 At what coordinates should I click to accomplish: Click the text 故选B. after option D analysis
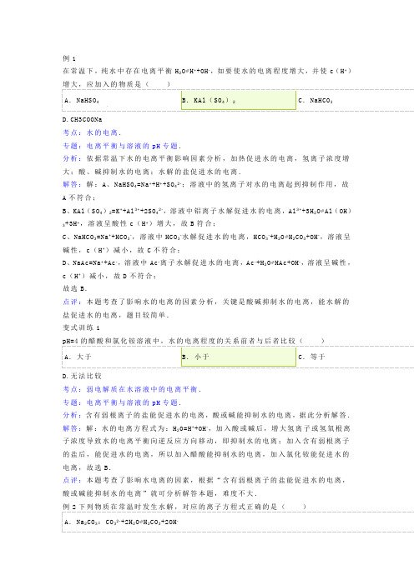pos(75,288)
